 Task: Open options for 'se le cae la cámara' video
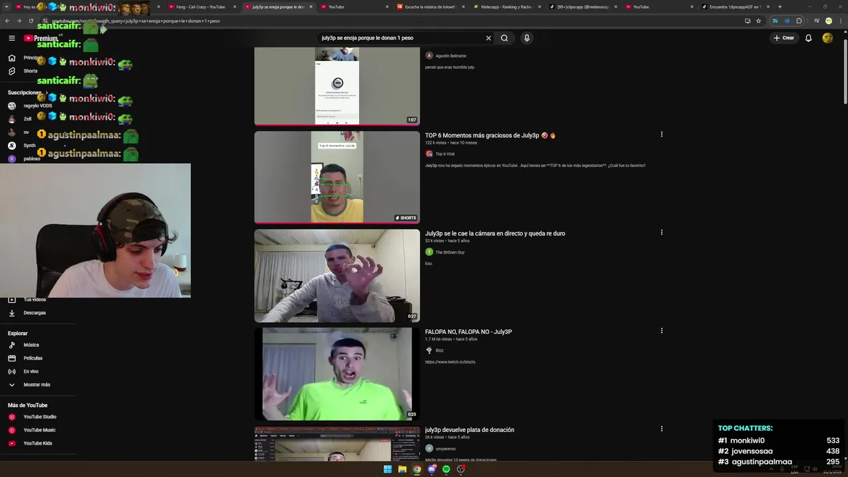[x=661, y=233]
